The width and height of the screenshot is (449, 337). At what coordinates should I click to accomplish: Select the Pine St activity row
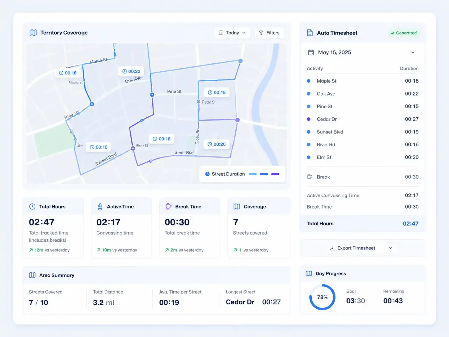[x=362, y=106]
